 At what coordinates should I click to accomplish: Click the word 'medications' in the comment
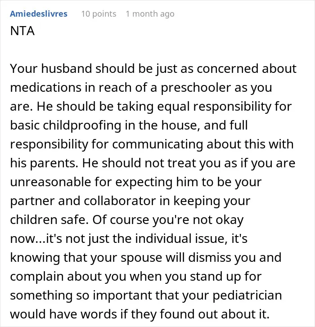pos(46,87)
